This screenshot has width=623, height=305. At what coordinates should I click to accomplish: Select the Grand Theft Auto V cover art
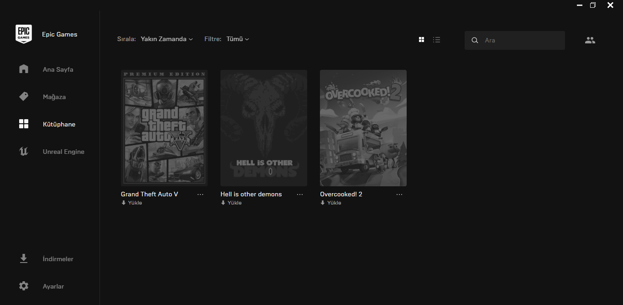click(x=164, y=128)
